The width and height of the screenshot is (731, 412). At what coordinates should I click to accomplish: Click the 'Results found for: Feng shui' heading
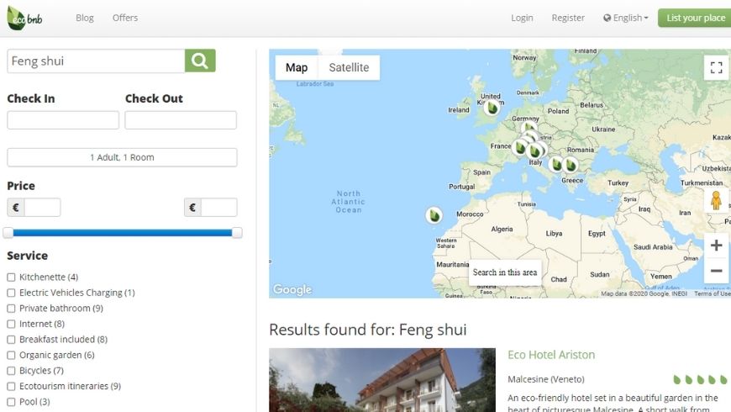[368, 330]
